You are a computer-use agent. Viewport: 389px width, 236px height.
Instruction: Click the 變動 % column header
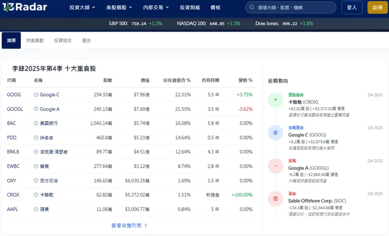[x=245, y=80]
